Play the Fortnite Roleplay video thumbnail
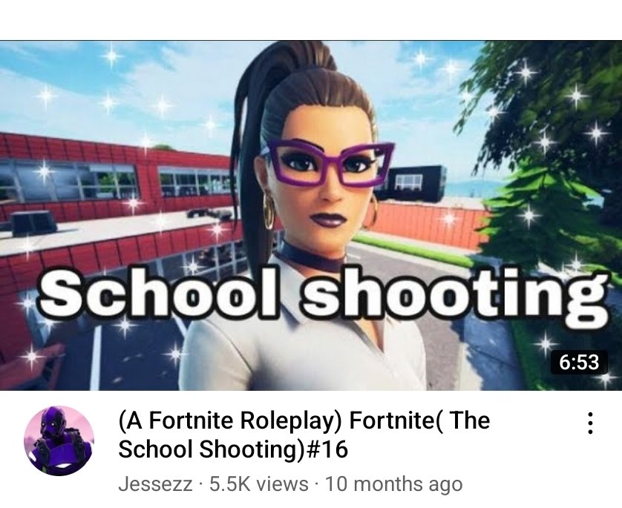The width and height of the screenshot is (622, 508). pyautogui.click(x=311, y=216)
